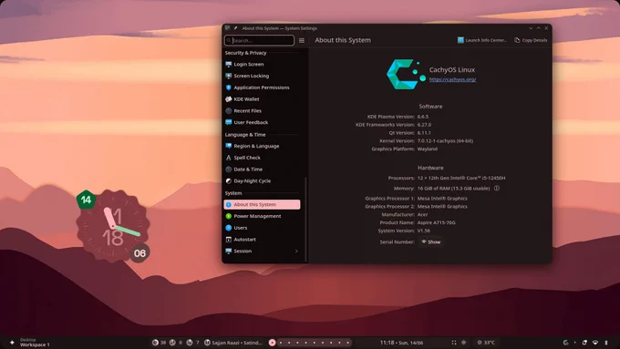Click the sidebar scrollbar
Viewport: 620px width, 349px height.
click(306, 220)
